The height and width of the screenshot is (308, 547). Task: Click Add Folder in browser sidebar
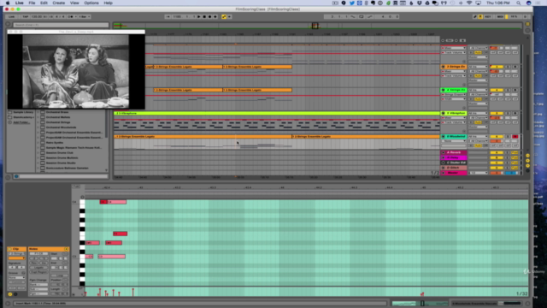pyautogui.click(x=21, y=122)
